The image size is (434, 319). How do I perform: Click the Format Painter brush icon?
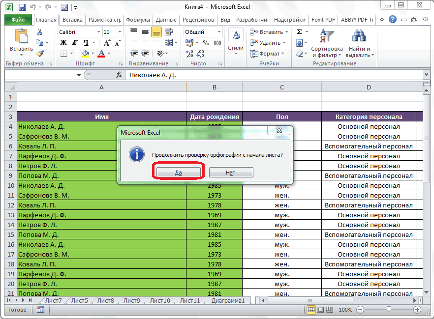(40, 54)
